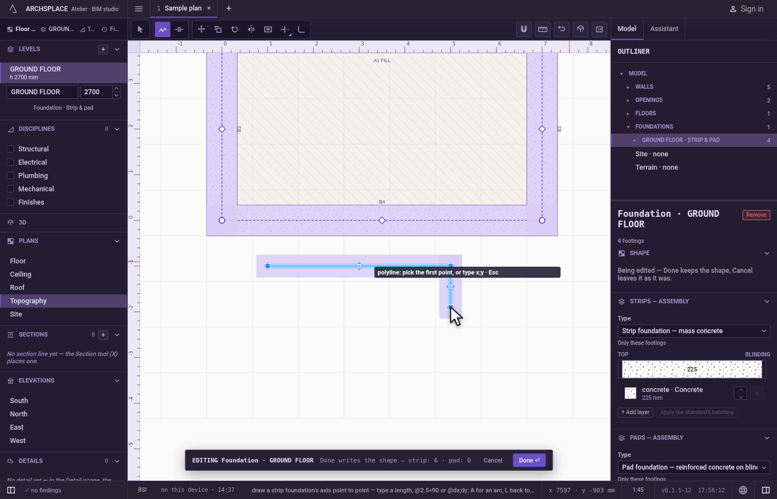Open the hamburger menu icon
777x499 pixels.
point(139,9)
